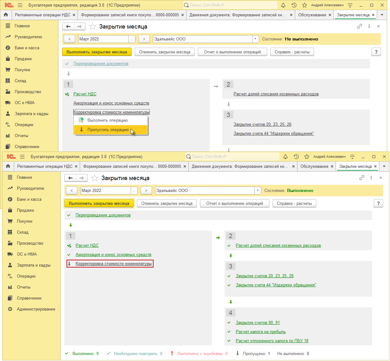
Task: Click period field Март 2022 in lower window
Action: [x=106, y=190]
